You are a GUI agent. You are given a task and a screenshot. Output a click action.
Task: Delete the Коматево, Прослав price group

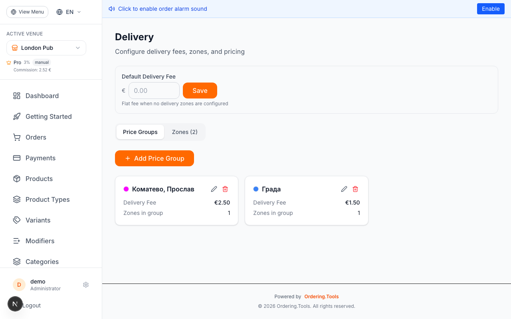[x=225, y=189]
